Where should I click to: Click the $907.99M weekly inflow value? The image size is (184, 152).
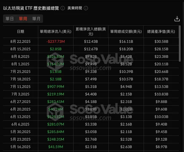[x=56, y=87]
